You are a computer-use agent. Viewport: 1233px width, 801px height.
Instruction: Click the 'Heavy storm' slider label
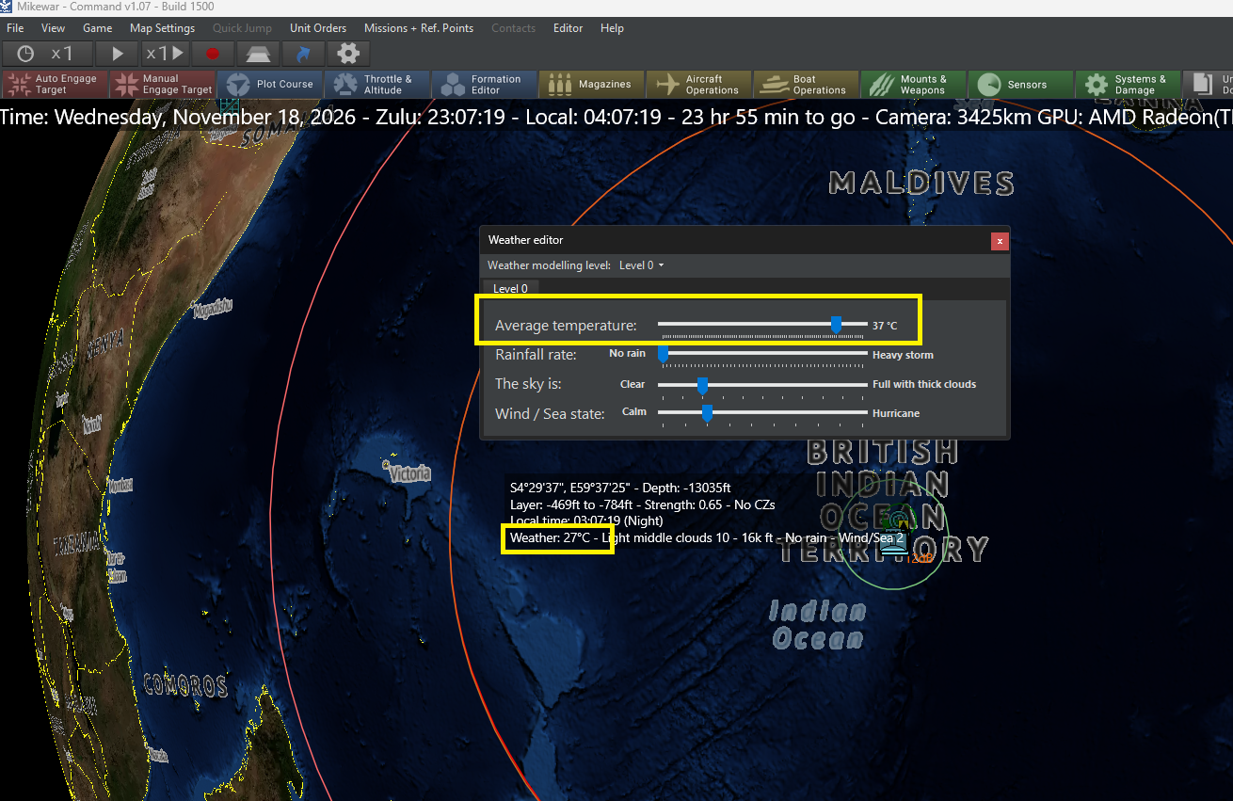[903, 356]
